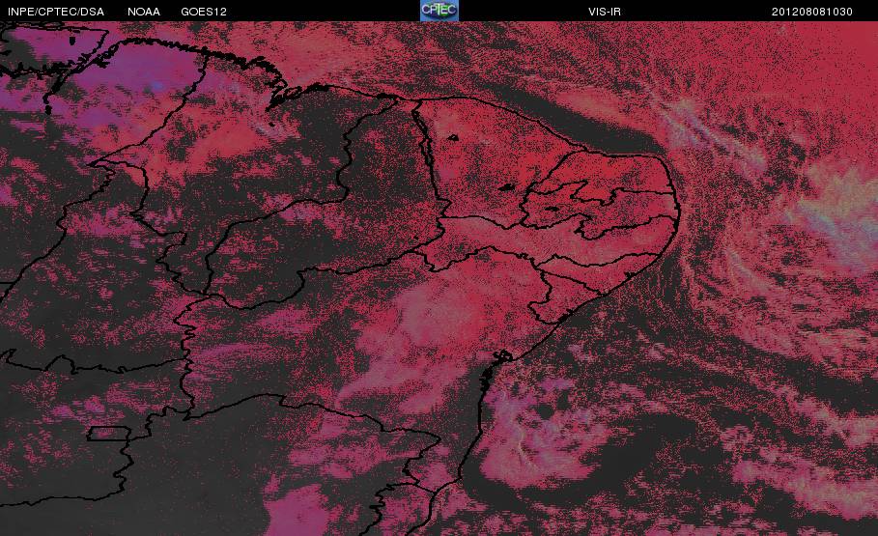Select the INPE/CPTEC/DSA header text
The image size is (878, 536).
coord(56,12)
